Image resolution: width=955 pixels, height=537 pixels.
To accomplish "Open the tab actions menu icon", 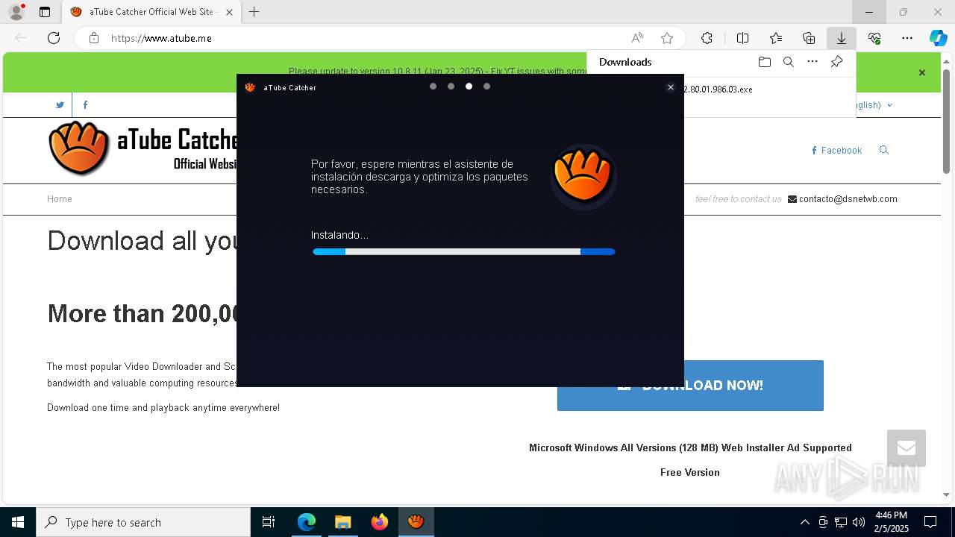I will tap(45, 12).
